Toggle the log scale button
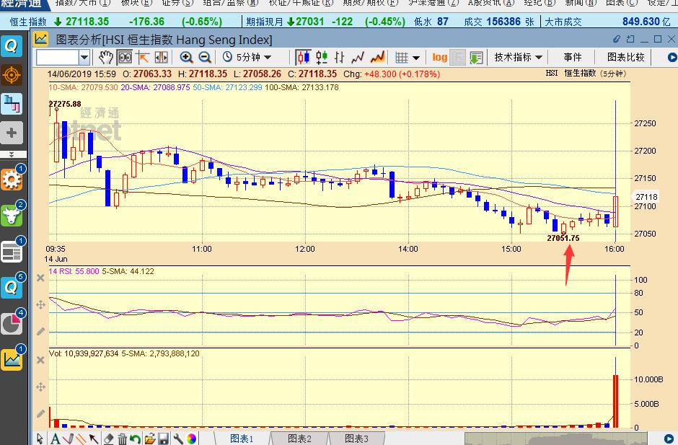Viewport: 678px width, 445px height. tap(439, 57)
